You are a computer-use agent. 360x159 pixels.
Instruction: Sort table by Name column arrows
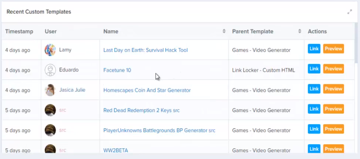[224, 31]
